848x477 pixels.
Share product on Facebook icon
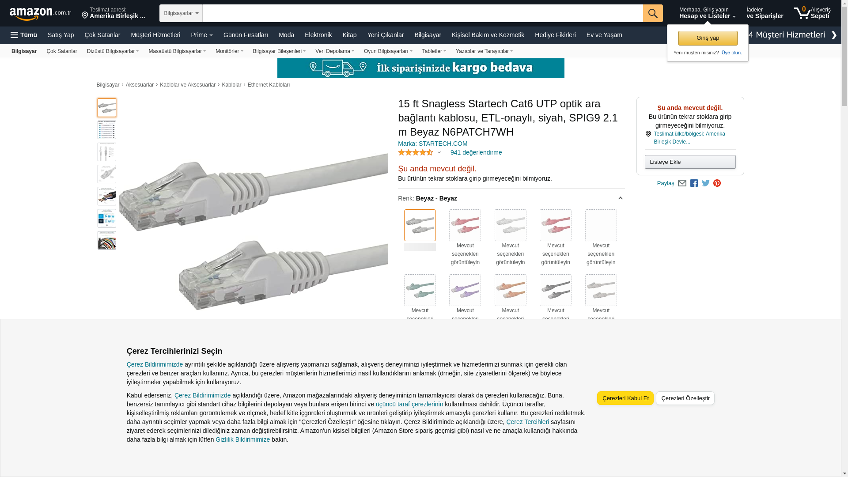point(694,183)
